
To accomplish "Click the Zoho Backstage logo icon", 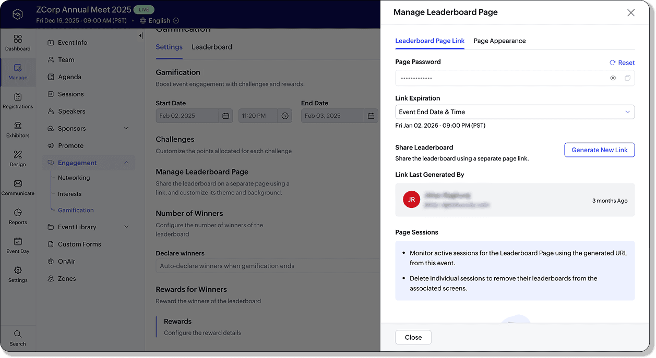I will [18, 15].
